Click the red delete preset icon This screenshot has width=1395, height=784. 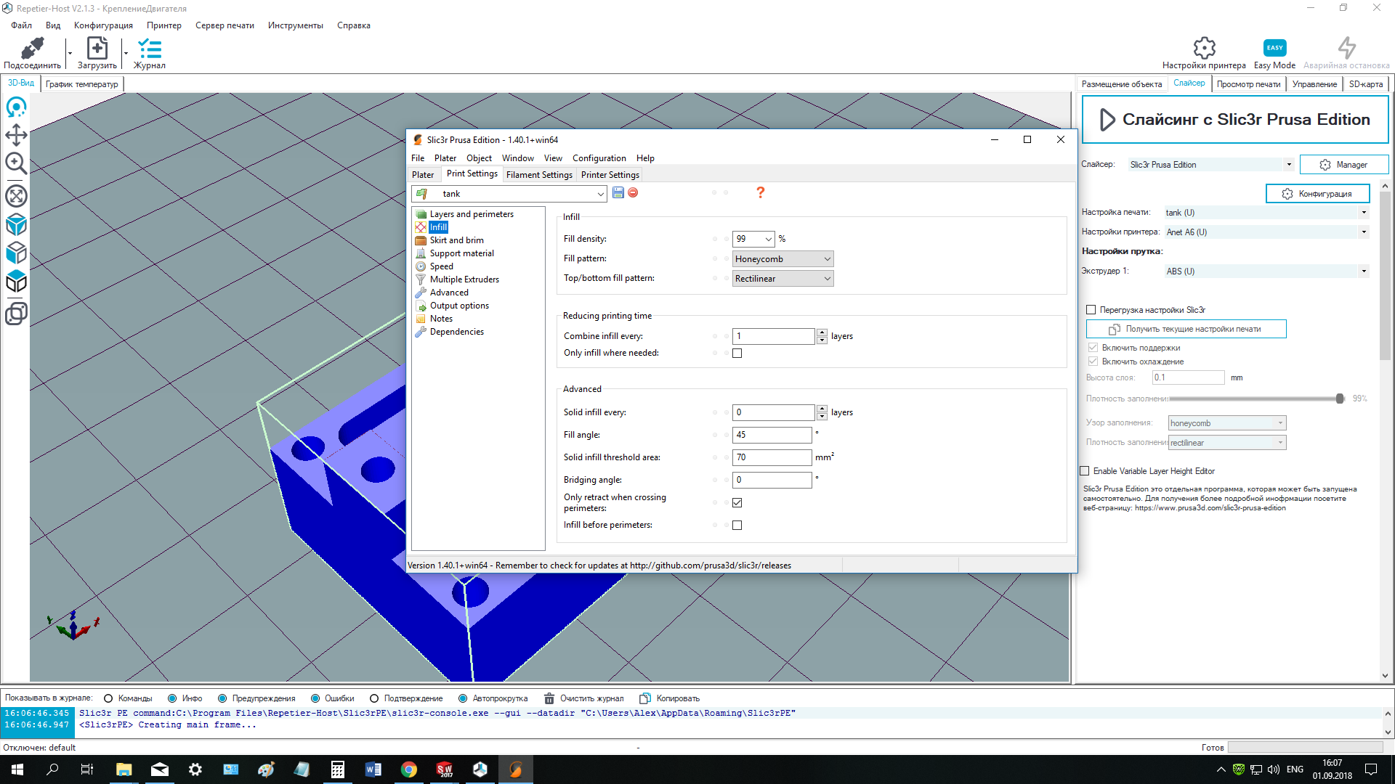pyautogui.click(x=633, y=192)
